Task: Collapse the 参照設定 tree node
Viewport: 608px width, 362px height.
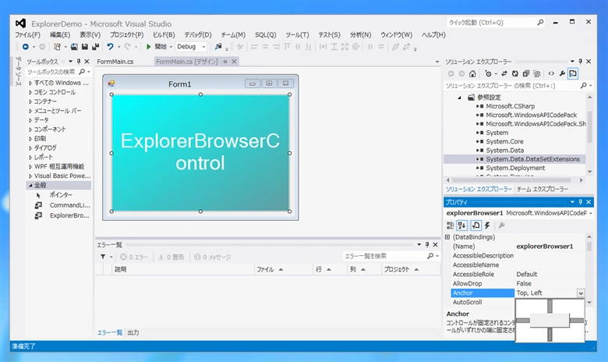Action: [x=459, y=98]
